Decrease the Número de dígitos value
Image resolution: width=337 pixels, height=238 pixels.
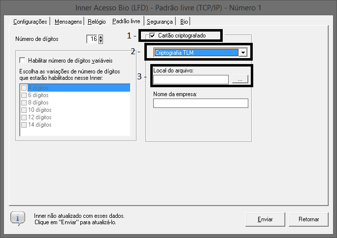click(x=101, y=41)
